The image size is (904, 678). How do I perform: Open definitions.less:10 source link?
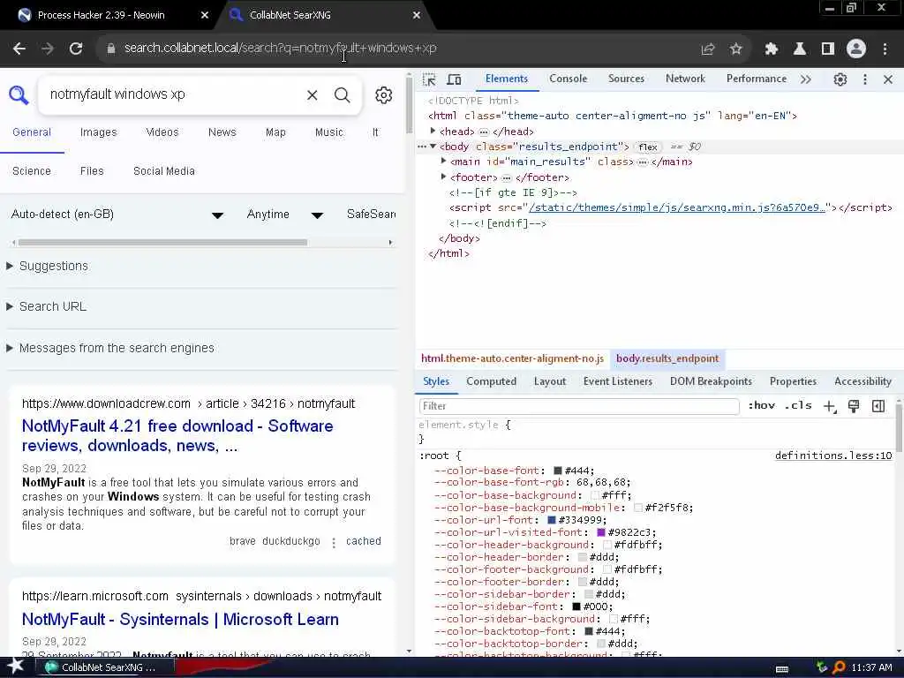(833, 456)
